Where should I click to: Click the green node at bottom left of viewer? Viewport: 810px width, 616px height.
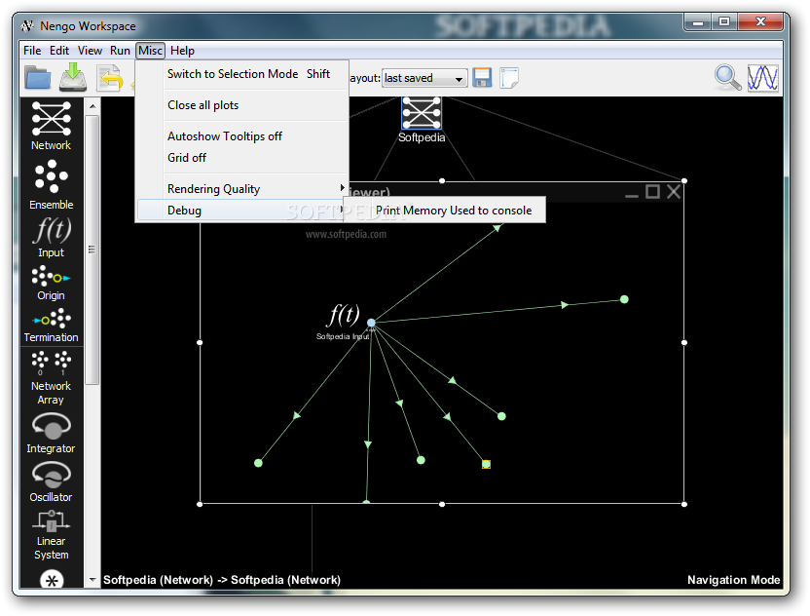click(x=258, y=463)
